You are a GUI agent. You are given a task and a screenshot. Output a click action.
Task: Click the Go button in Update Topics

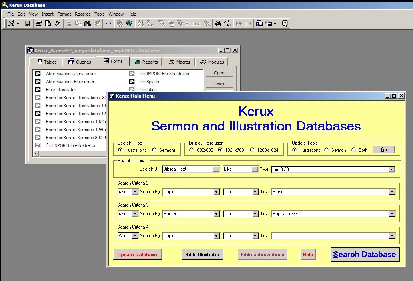[x=384, y=149]
